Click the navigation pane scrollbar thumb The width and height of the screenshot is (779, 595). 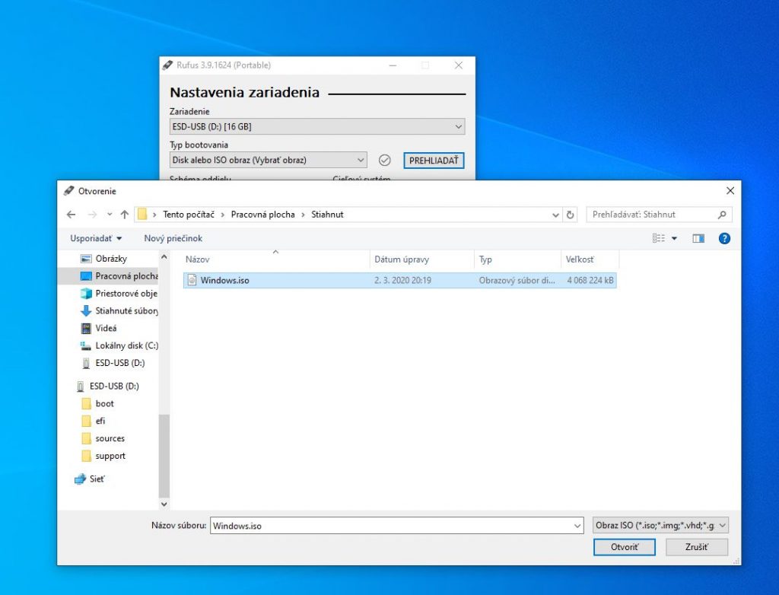pos(164,455)
